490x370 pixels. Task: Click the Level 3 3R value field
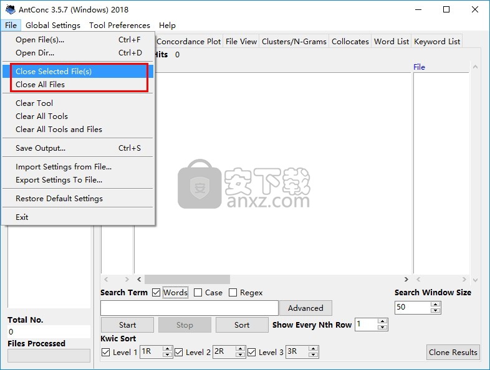[297, 351]
